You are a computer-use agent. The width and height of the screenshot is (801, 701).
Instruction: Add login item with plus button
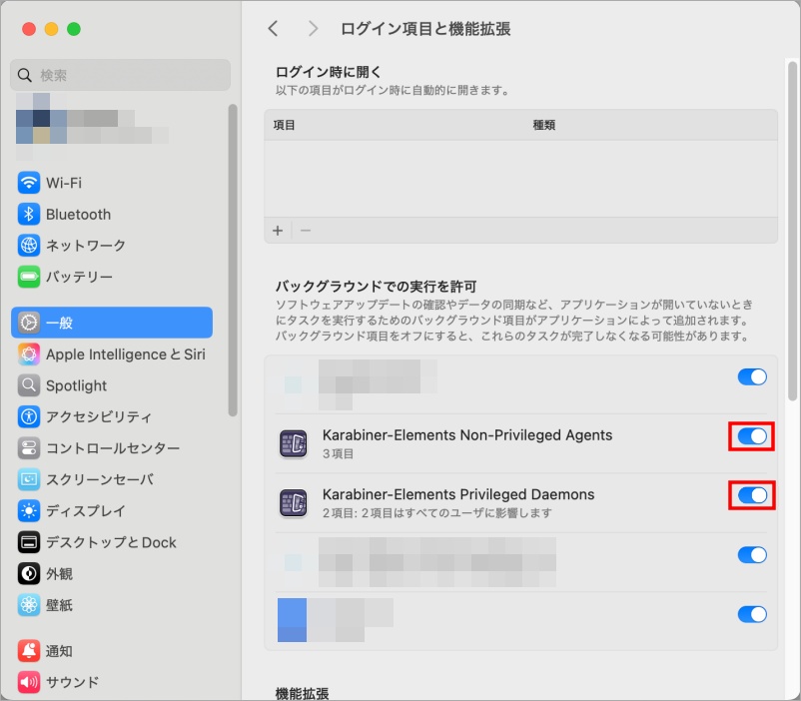tap(278, 231)
